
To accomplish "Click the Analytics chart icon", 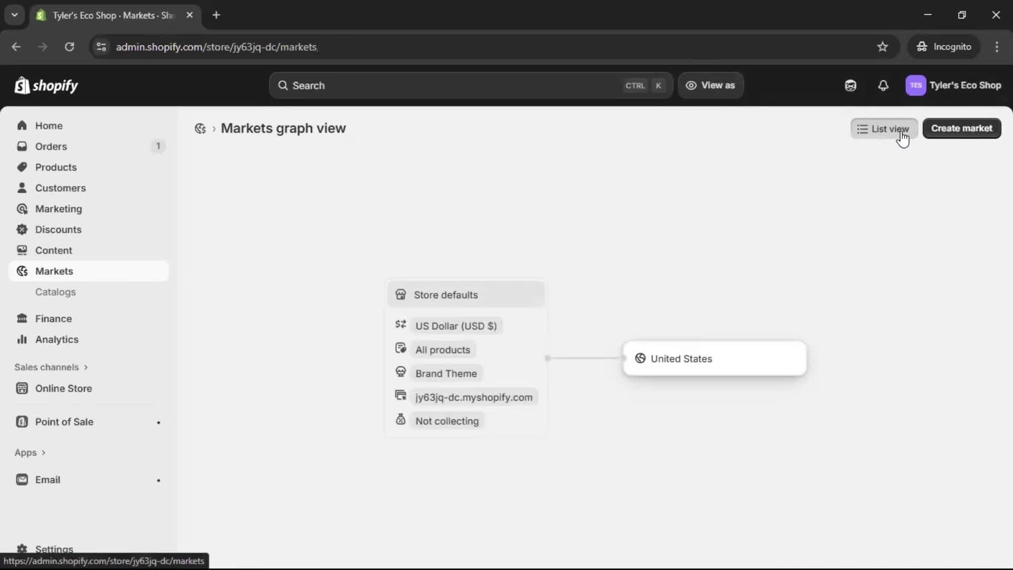I will (x=22, y=339).
